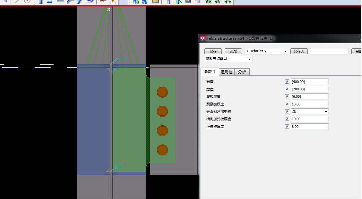This screenshot has height=199, width=362.
Task: Click the 连接板厚度 parameter label
Action: (x=215, y=126)
